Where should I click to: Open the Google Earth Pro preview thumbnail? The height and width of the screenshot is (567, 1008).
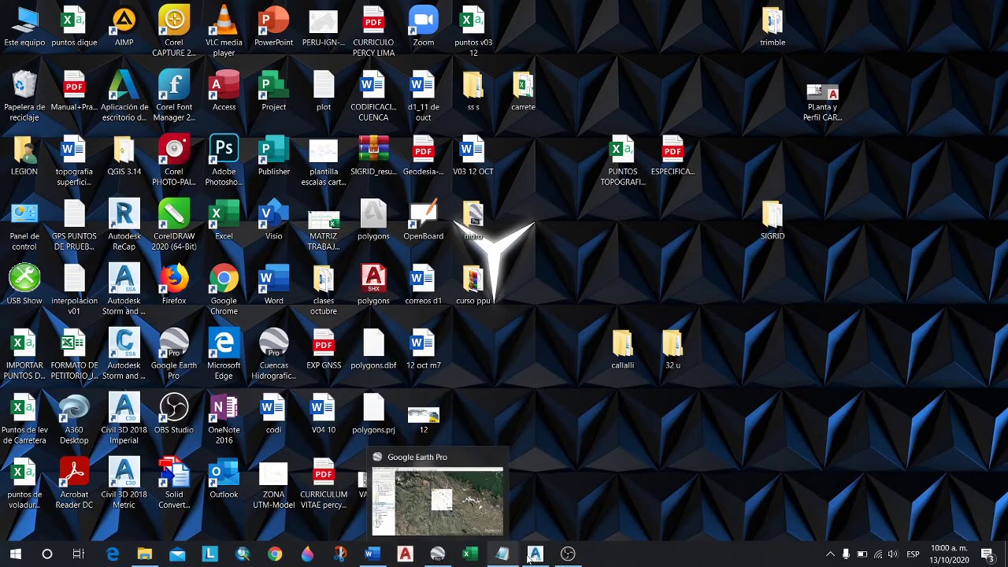tap(437, 501)
